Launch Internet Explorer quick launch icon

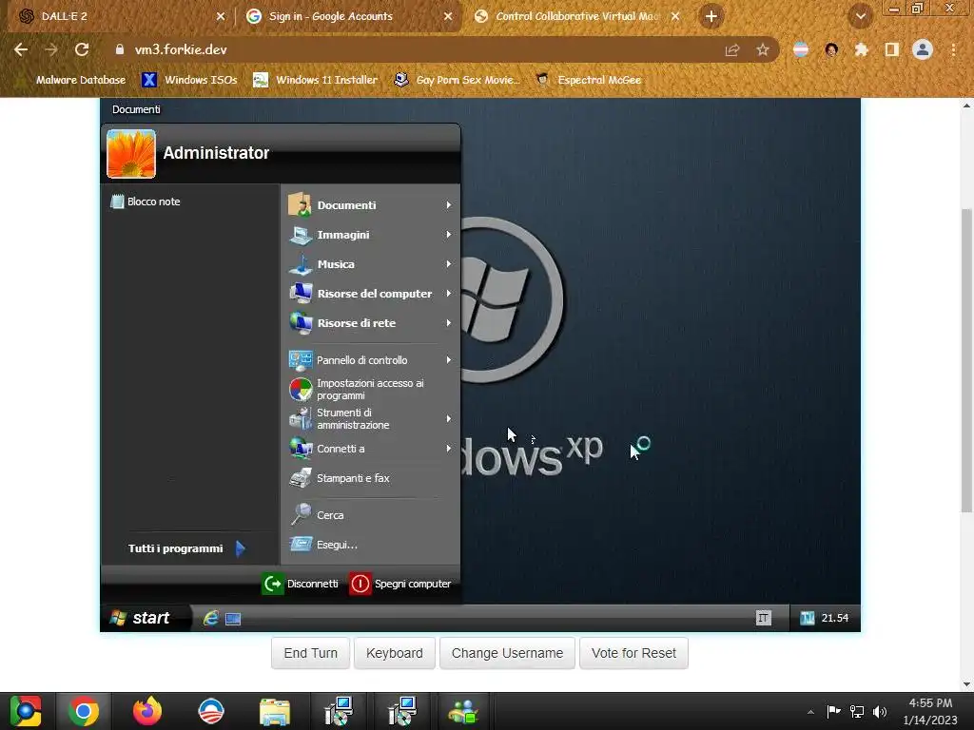pos(210,618)
